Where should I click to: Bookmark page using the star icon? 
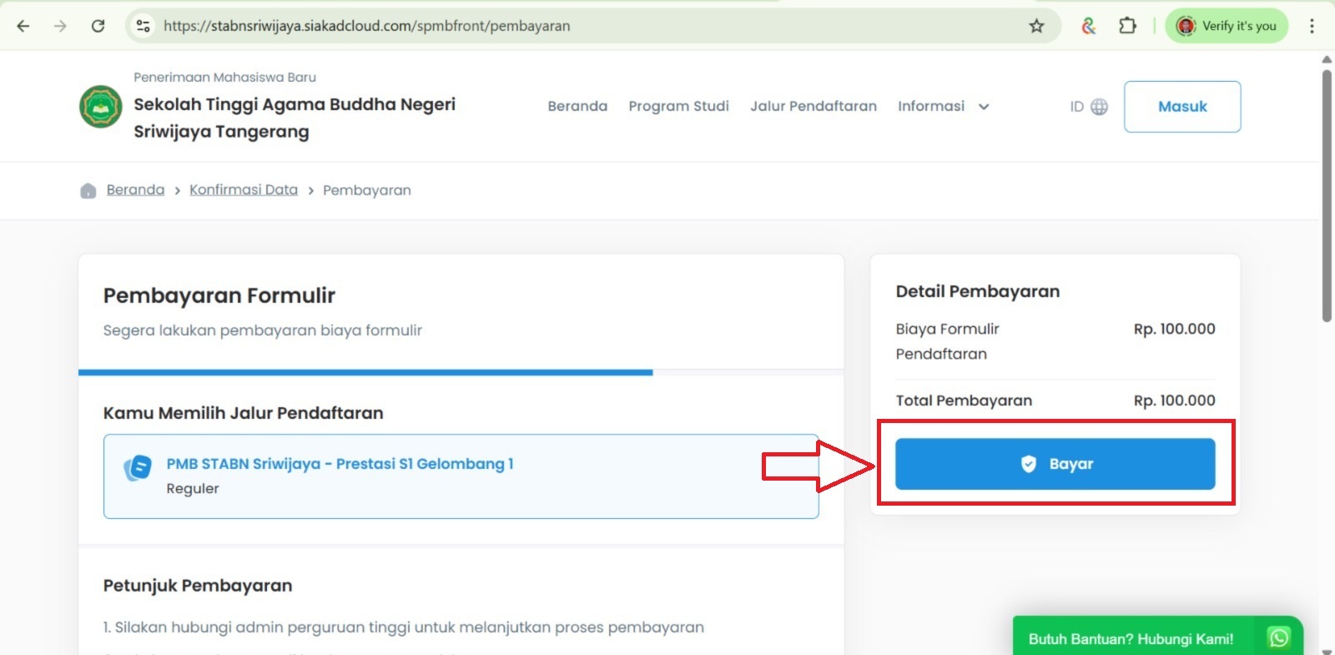(1036, 26)
